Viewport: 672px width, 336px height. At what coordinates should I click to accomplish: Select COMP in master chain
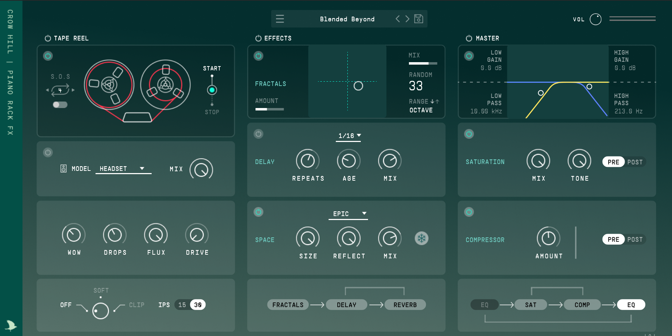click(x=582, y=305)
